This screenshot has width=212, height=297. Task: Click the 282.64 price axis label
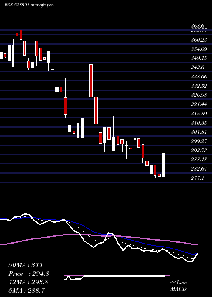pyautogui.click(x=199, y=169)
